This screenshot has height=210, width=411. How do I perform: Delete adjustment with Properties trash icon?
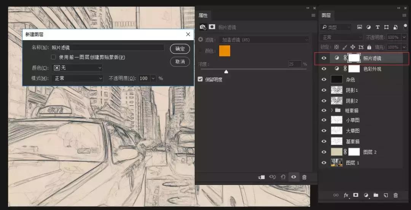pyautogui.click(x=304, y=177)
